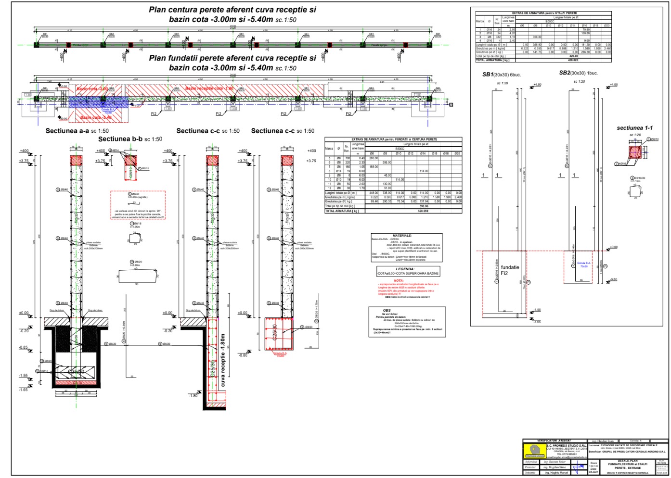Click the 'EXTRAS DE ARMATURA pentru FUNDATII' table header
671x478 pixels.
(x=393, y=139)
